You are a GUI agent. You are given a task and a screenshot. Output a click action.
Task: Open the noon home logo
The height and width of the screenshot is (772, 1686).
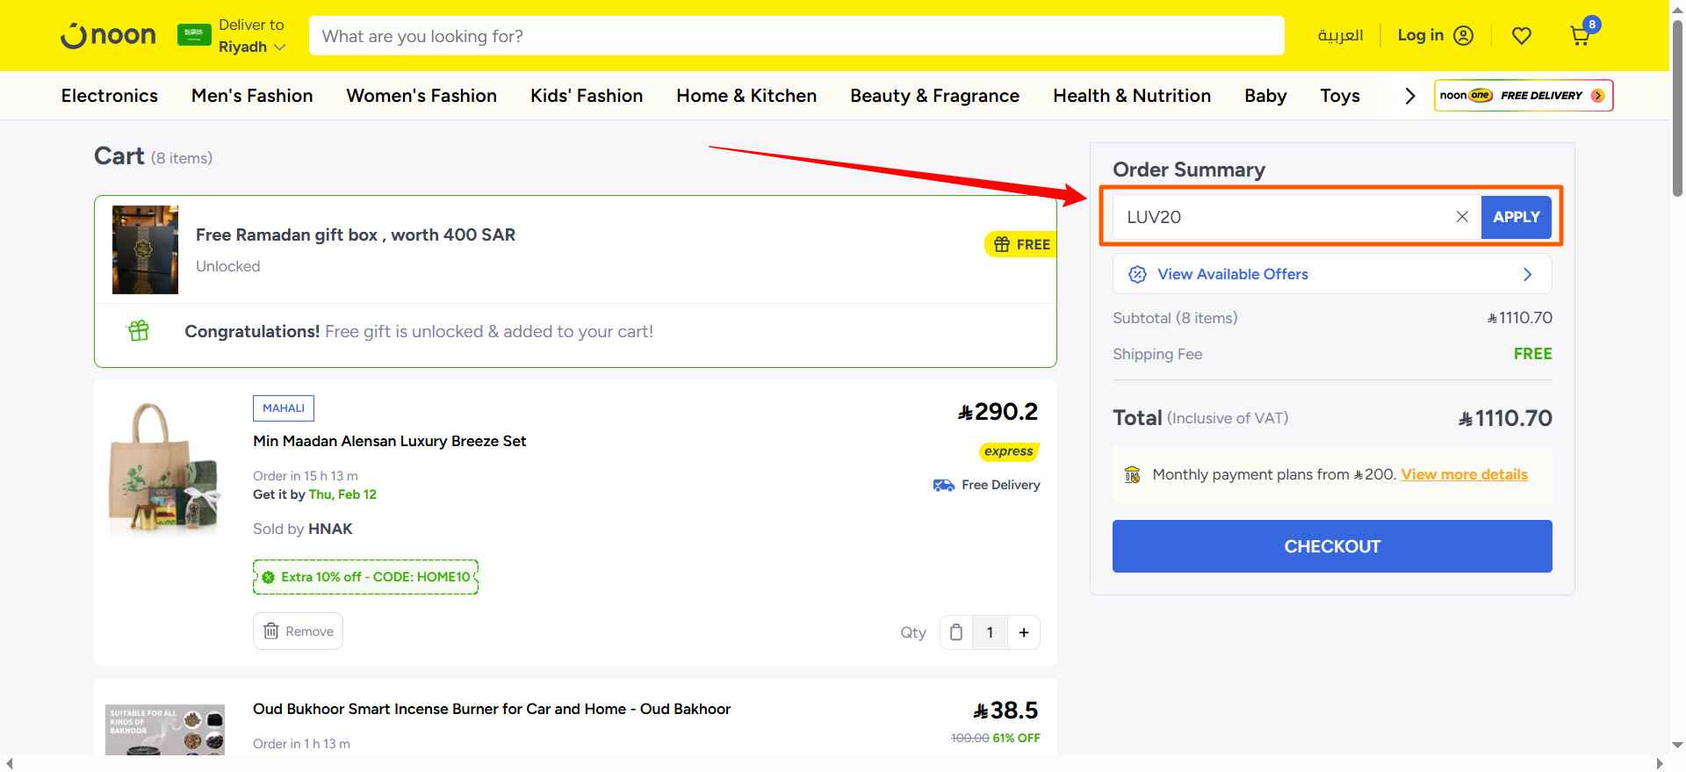click(108, 35)
